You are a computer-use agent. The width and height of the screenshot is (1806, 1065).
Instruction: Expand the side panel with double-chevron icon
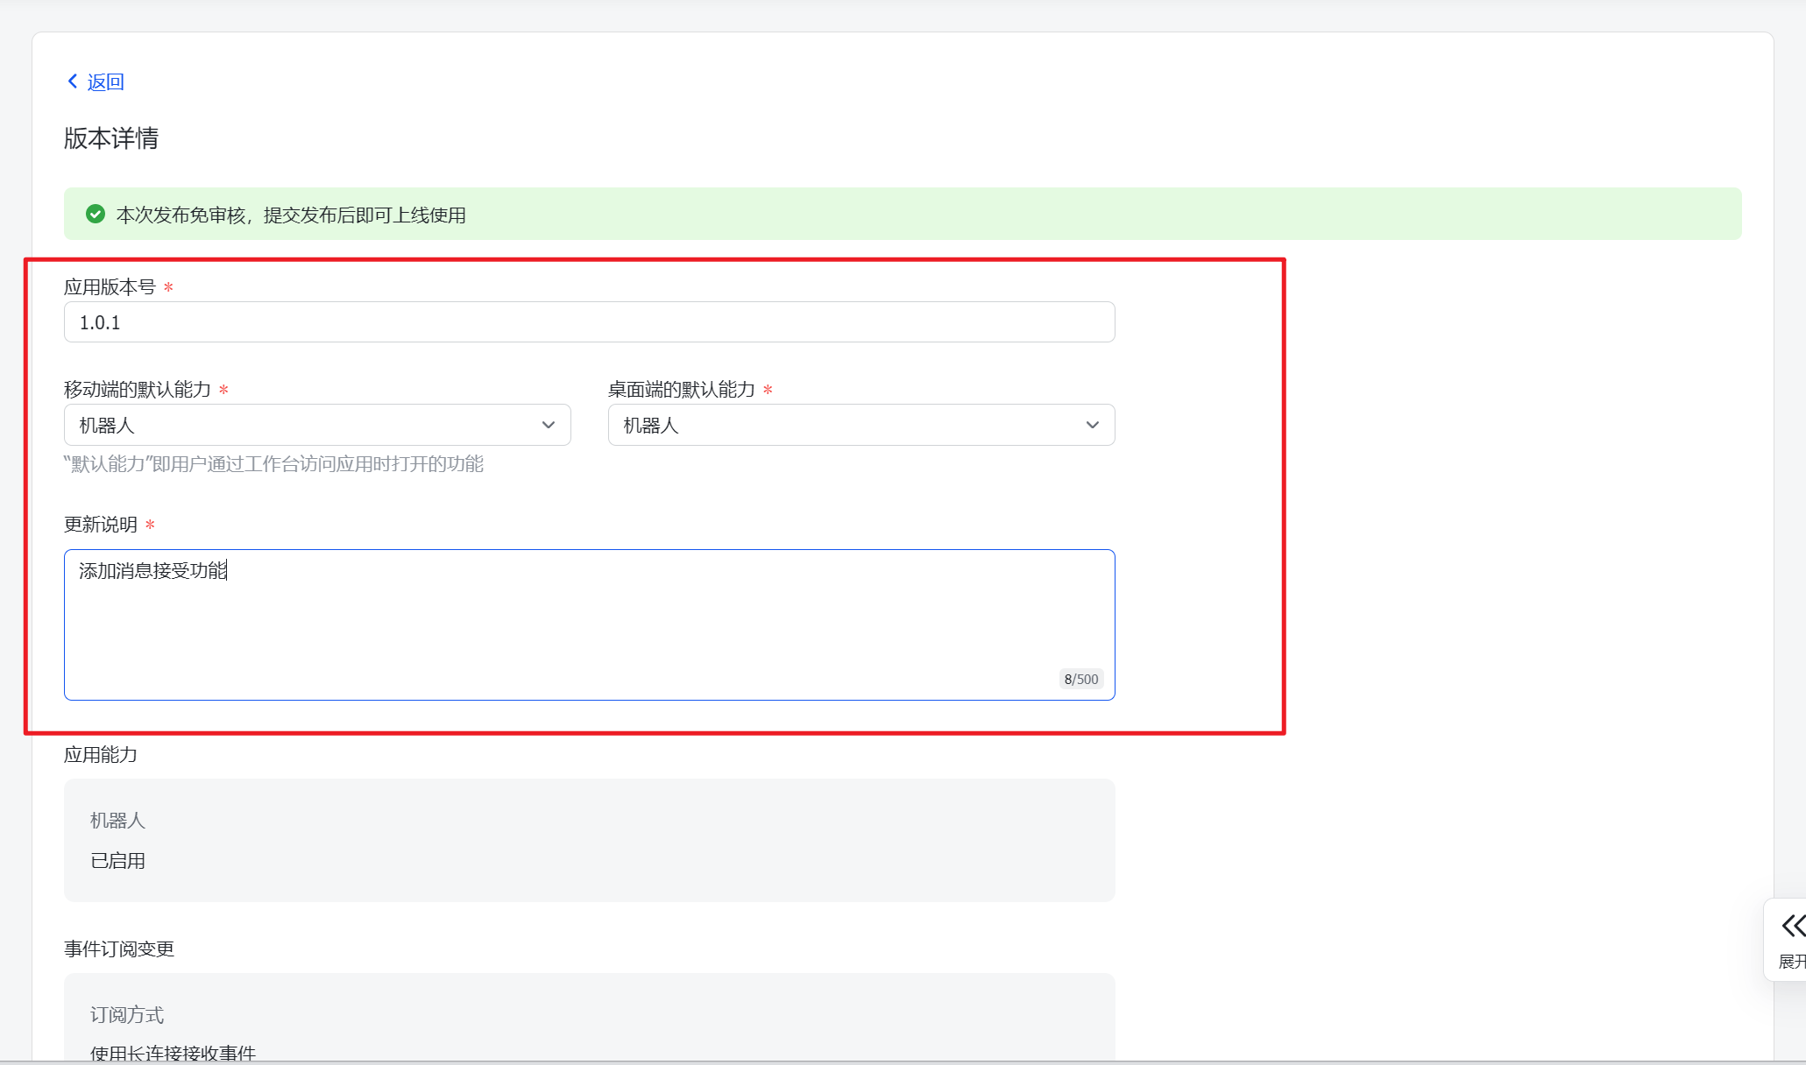[x=1792, y=926]
